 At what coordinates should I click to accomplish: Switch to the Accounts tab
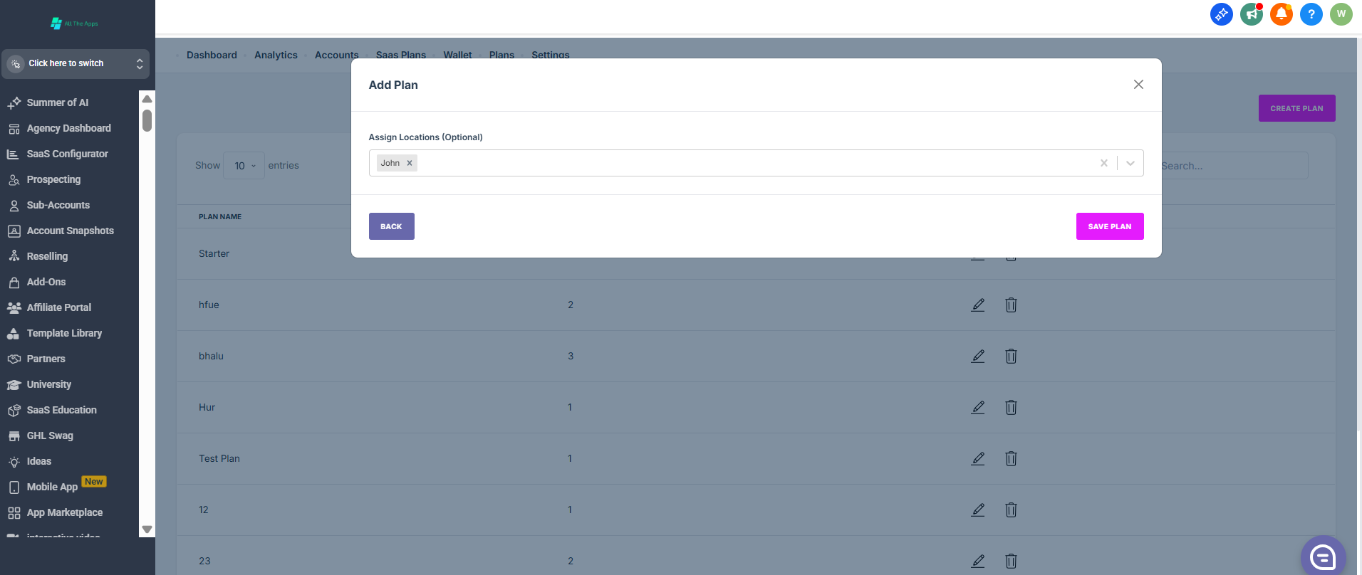tap(337, 55)
